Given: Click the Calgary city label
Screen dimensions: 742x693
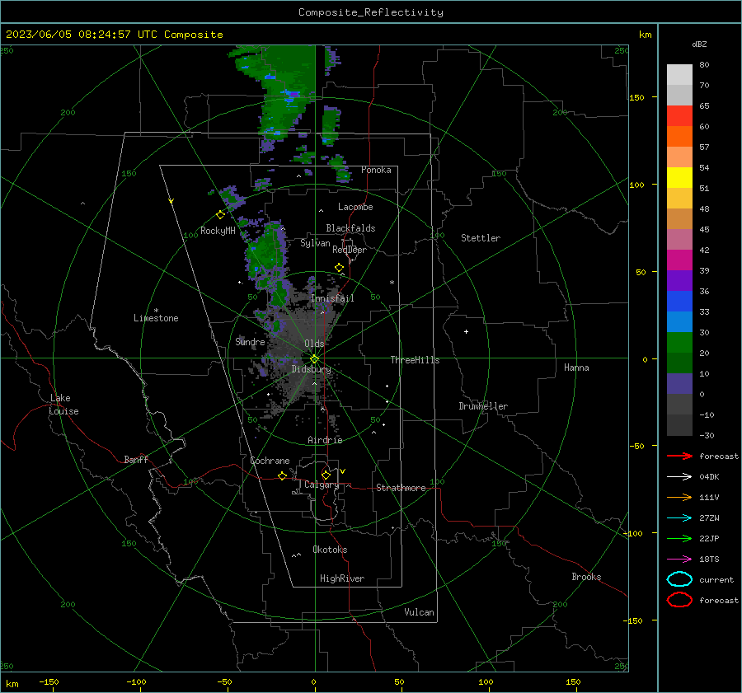Looking at the screenshot, I should 322,485.
